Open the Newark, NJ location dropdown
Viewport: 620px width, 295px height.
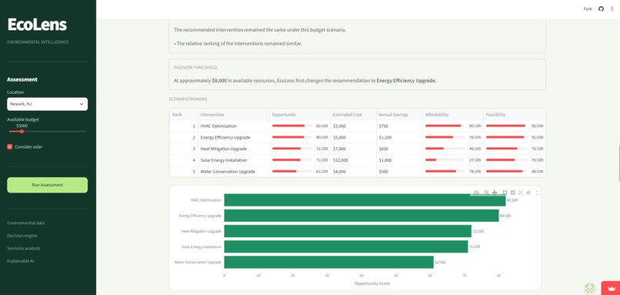(48, 104)
